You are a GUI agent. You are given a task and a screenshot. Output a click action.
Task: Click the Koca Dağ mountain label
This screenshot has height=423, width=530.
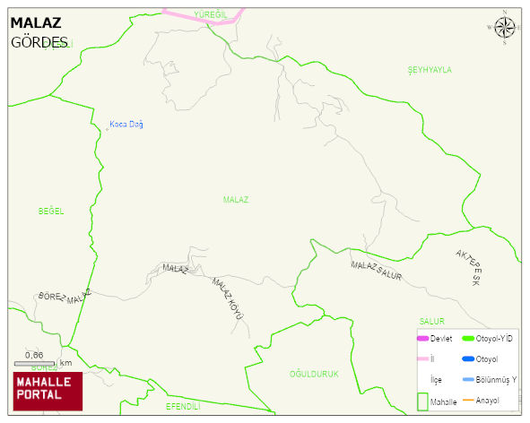(x=126, y=125)
